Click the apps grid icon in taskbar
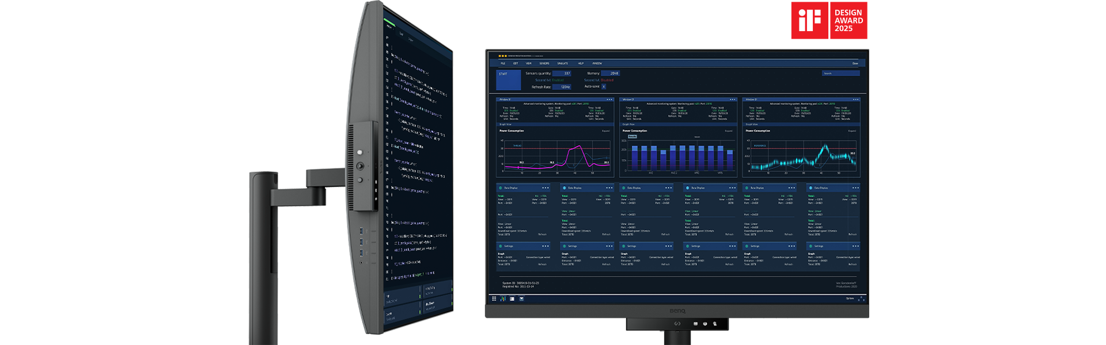The image size is (1106, 345). (x=494, y=298)
